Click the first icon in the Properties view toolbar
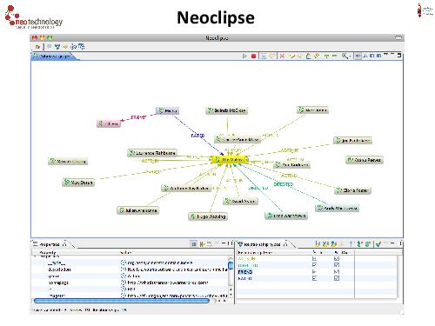435x326 pixels. (x=194, y=244)
